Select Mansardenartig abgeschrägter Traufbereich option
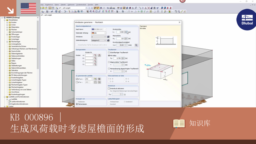Image resolution: width=256 pixels, height=144 pixels. [109, 69]
